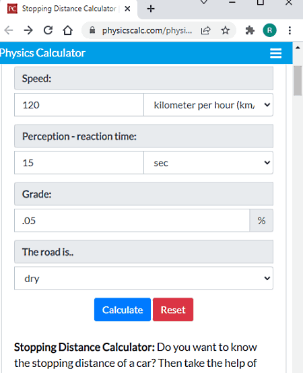Open the profile avatar R
303x373 pixels.
click(269, 30)
